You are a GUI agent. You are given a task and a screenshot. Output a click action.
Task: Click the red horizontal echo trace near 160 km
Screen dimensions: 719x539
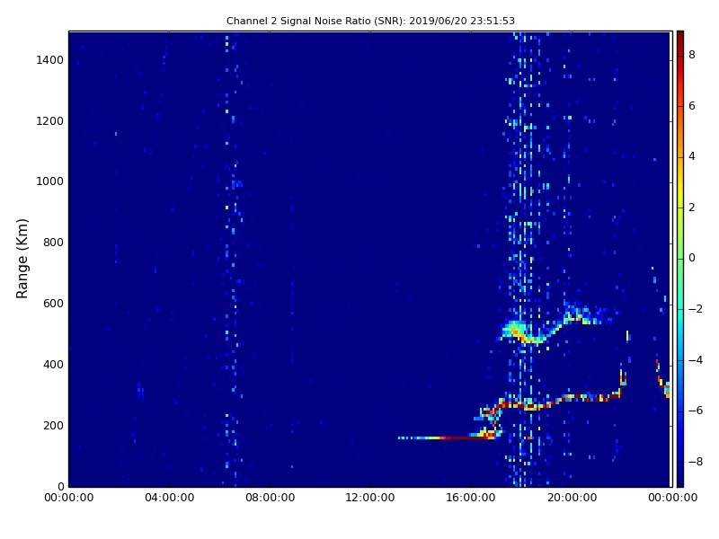click(458, 438)
